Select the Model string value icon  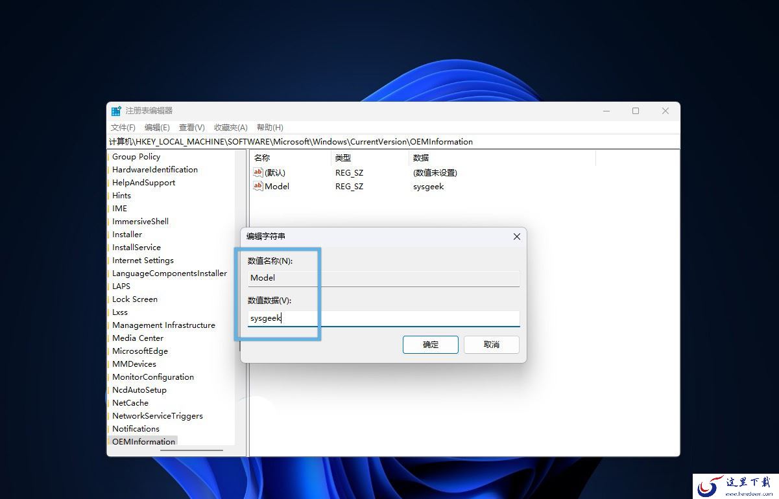[x=258, y=186]
